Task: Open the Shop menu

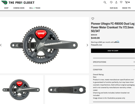Action: coord(6,8)
